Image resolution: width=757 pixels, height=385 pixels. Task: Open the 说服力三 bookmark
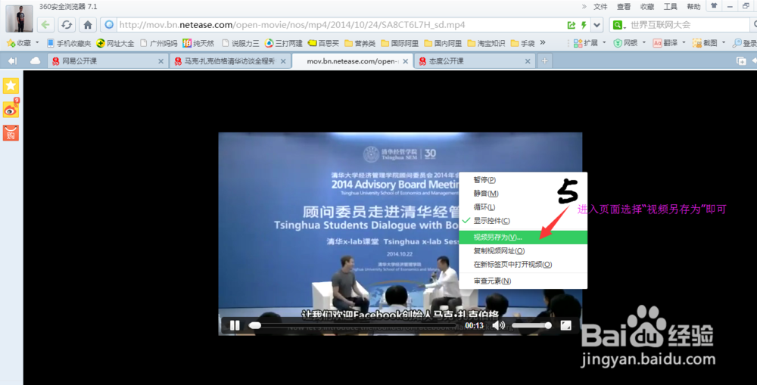241,43
